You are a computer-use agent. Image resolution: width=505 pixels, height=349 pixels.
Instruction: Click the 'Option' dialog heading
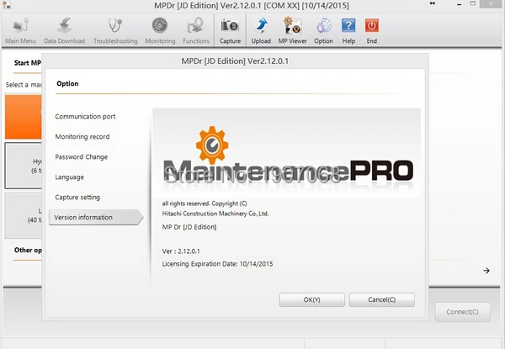pos(67,83)
